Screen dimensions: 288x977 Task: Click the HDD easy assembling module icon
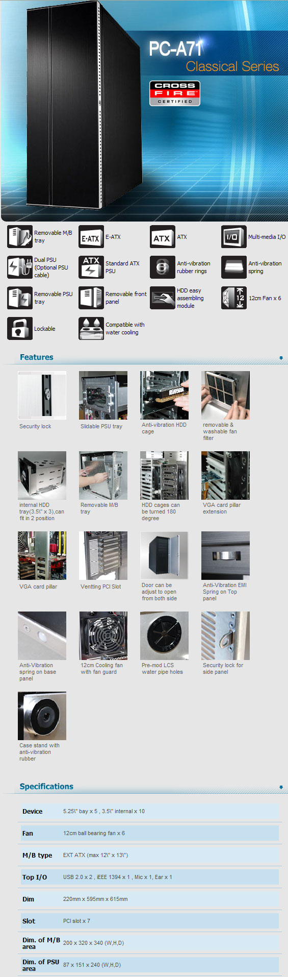coord(163,298)
